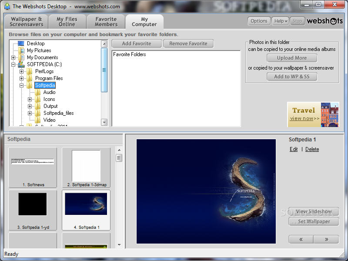This screenshot has height=261, width=348.
Task: Click the SOFTPEDIA (C:) drive icon
Action: (x=21, y=64)
